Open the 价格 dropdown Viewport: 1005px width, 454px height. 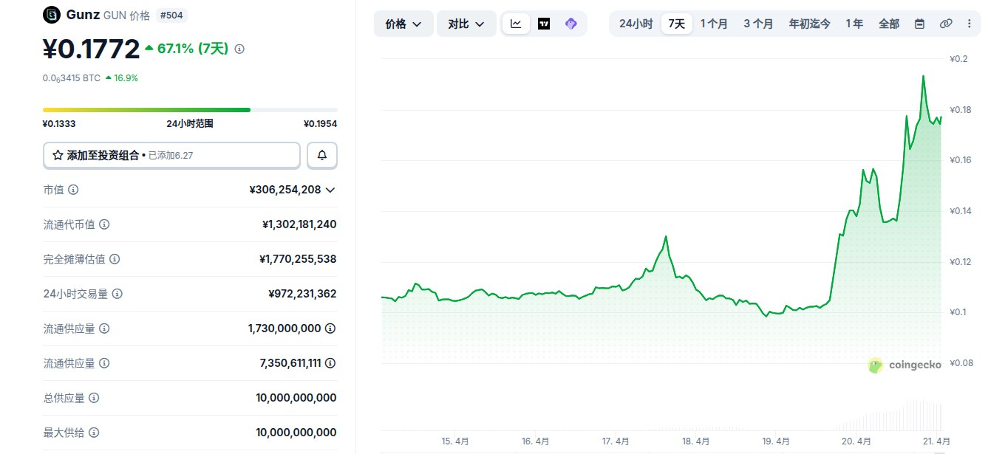tap(403, 24)
